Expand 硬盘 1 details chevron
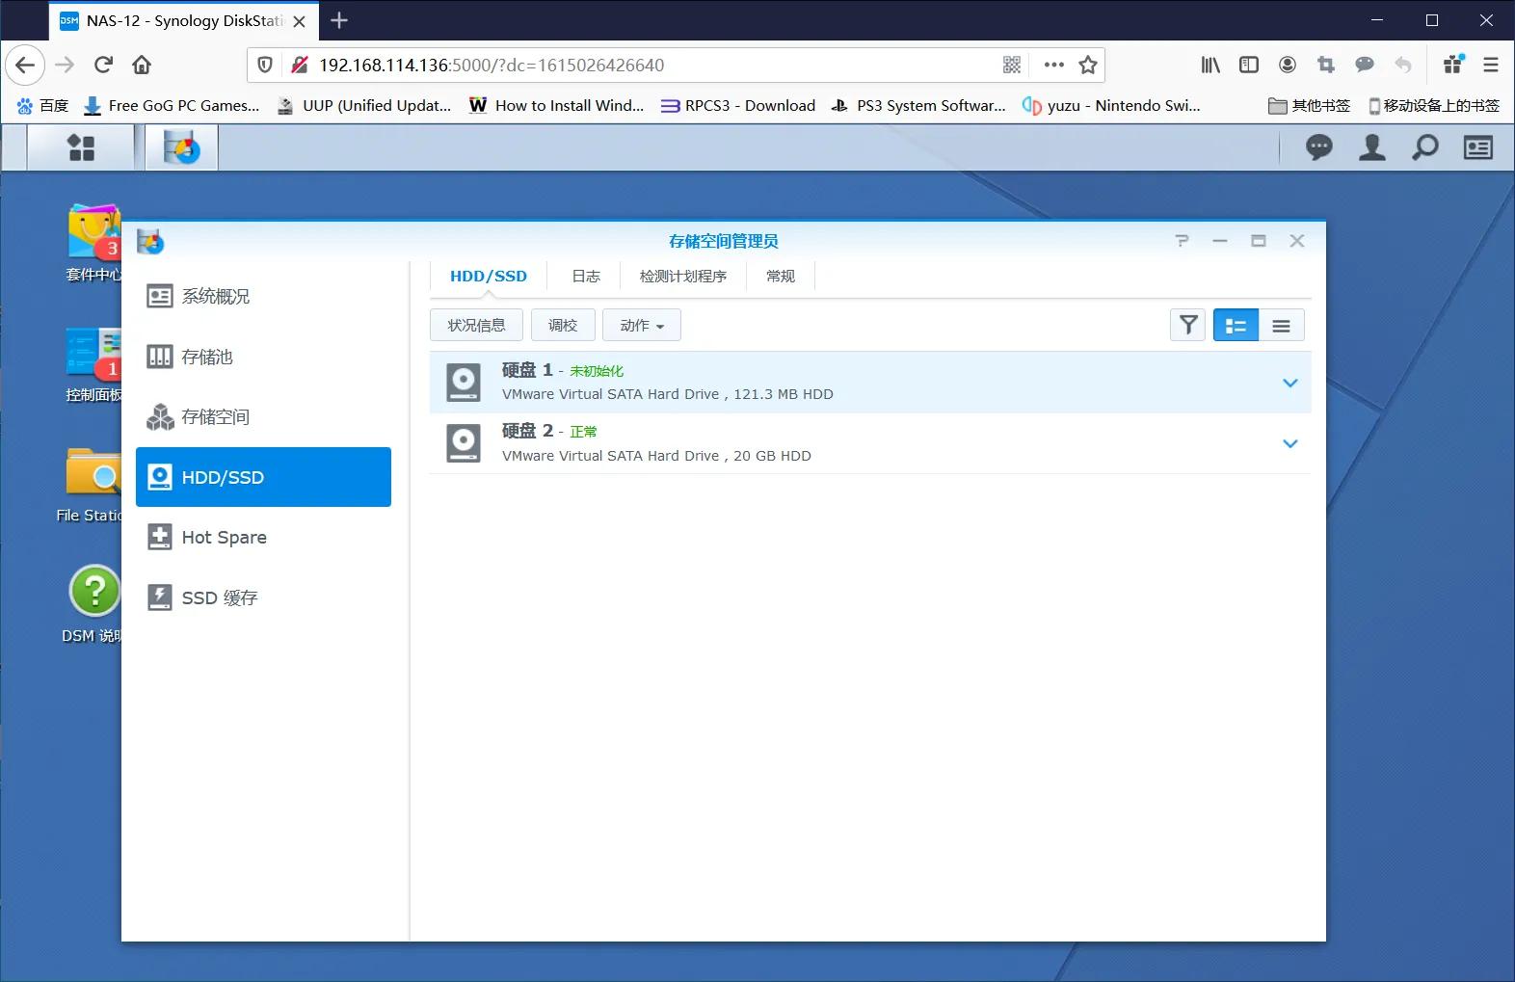The width and height of the screenshot is (1515, 982). [x=1290, y=384]
